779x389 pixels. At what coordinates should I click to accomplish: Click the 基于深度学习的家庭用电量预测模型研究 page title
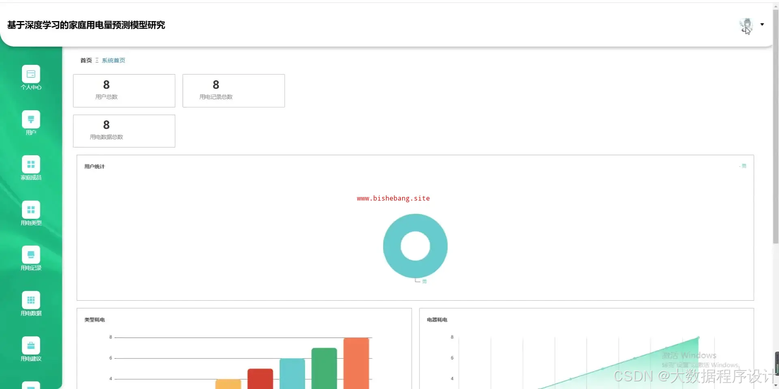coord(86,25)
